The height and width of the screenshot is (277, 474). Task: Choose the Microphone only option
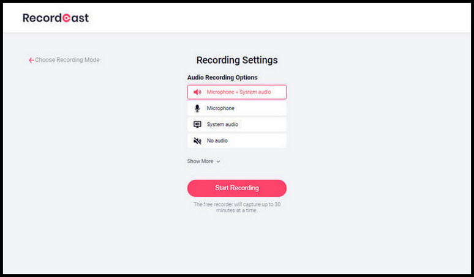(220, 108)
